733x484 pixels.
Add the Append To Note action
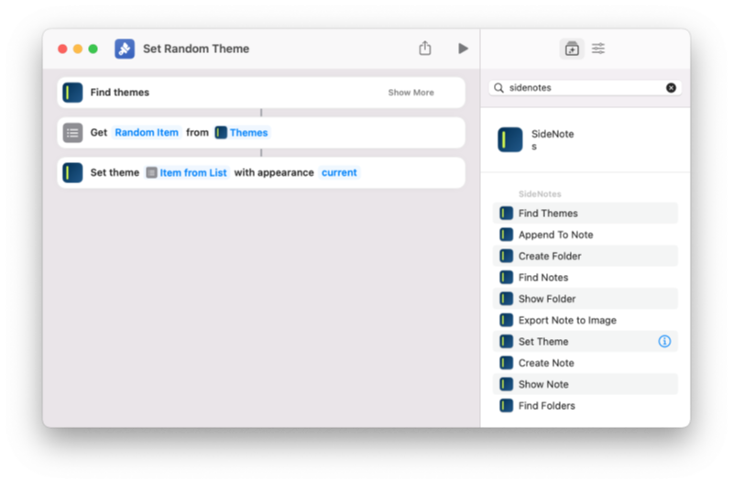click(x=585, y=235)
